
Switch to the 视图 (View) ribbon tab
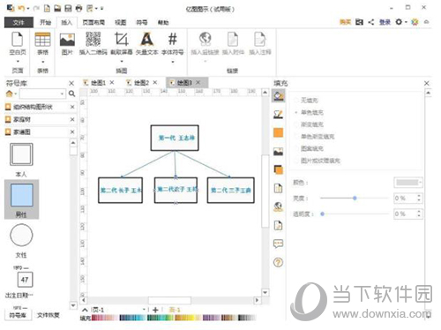120,22
